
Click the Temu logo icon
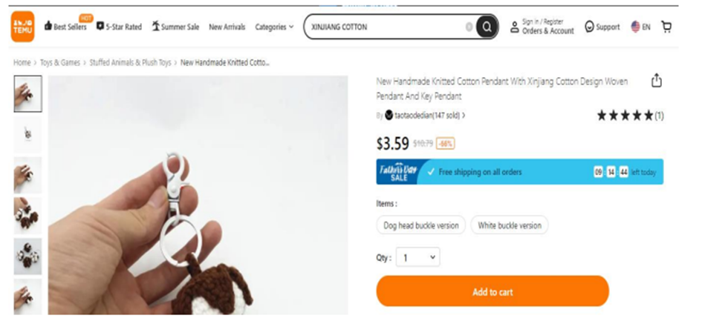point(22,27)
